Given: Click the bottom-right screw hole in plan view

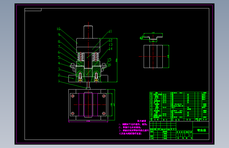Looking at the screenshot, I should pos(104,114).
